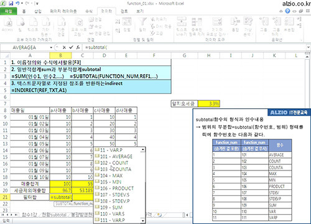The image size is (311, 224).
Task: Switch to the Page Layout ribbon tab
Action: 63,11
